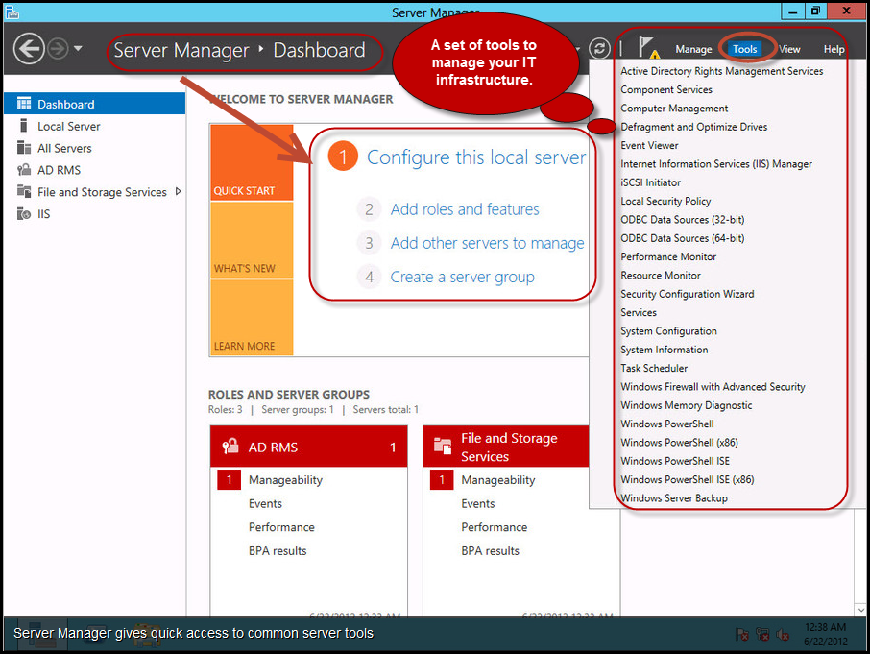This screenshot has height=654, width=870.
Task: Click the Local Server icon in sidebar
Action: coord(23,126)
